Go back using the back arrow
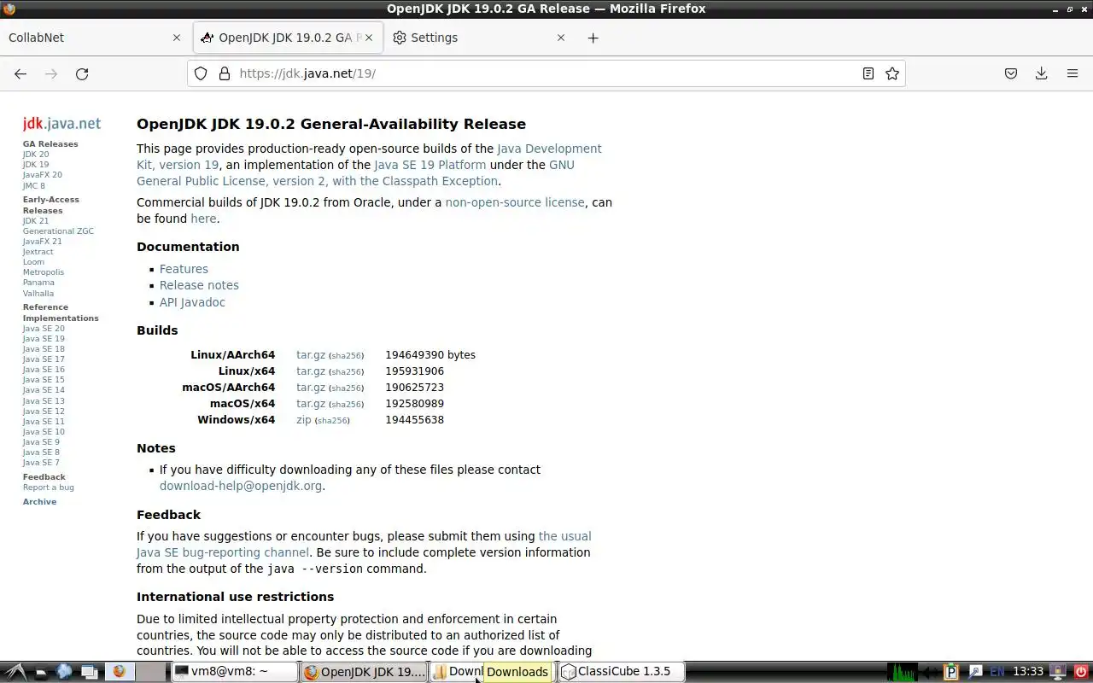 [x=20, y=73]
